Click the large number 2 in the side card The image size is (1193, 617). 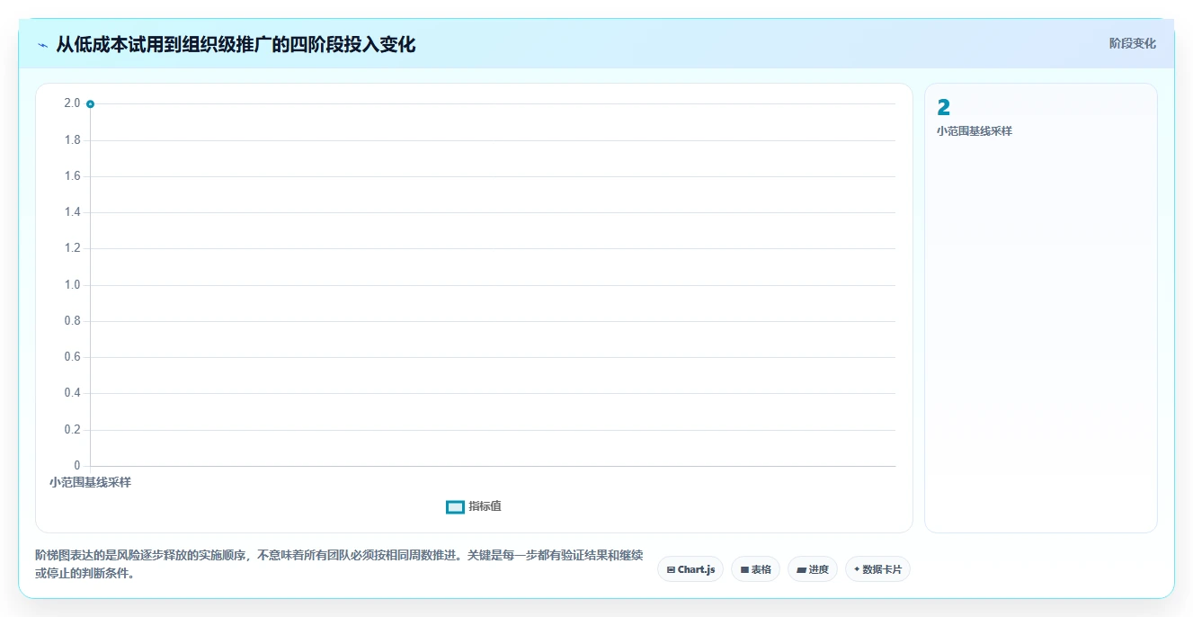coord(943,108)
